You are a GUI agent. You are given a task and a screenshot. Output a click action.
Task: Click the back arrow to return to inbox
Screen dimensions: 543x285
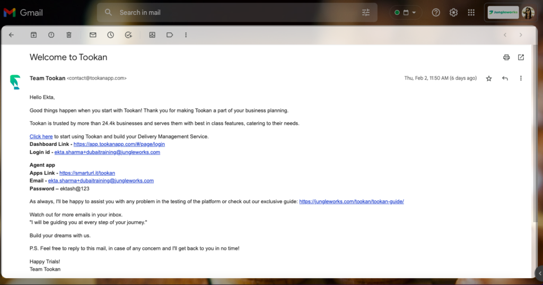tap(11, 35)
